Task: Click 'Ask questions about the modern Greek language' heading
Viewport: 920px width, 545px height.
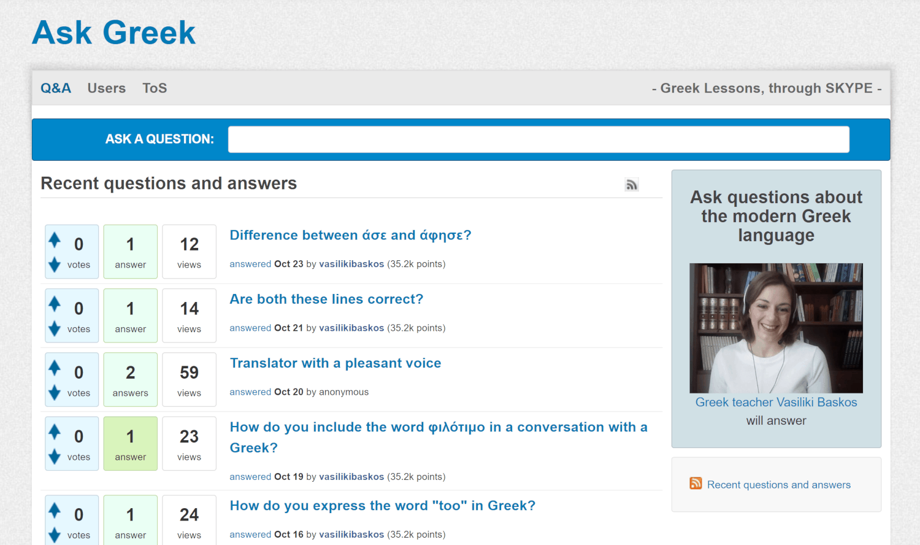Action: tap(776, 216)
